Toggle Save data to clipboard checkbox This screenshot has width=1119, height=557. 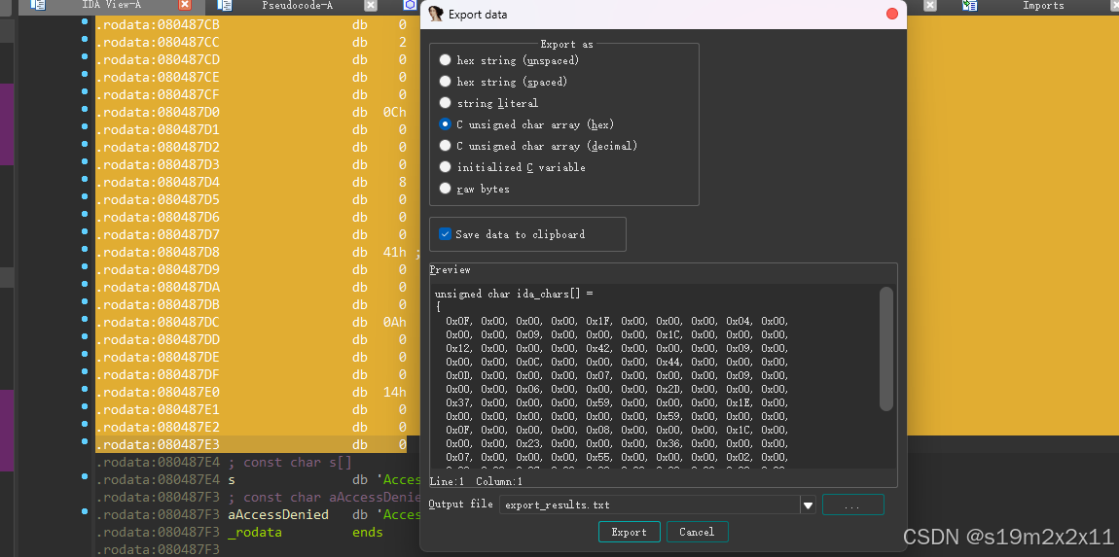click(446, 234)
